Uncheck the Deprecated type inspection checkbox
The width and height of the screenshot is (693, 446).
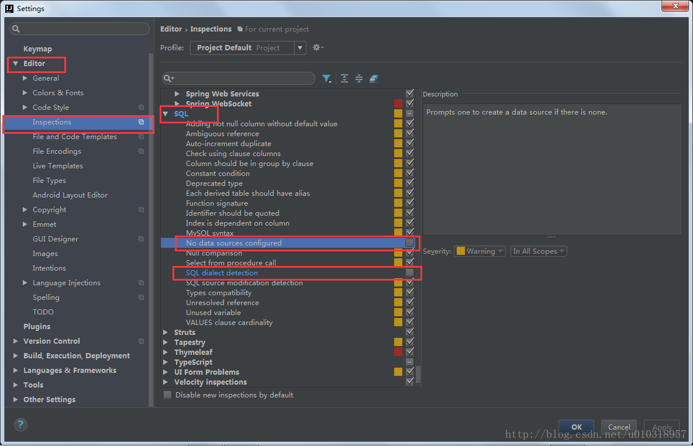(410, 183)
